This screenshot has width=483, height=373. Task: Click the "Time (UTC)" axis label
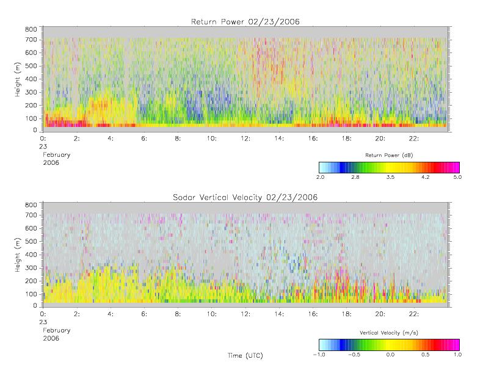pyautogui.click(x=245, y=355)
